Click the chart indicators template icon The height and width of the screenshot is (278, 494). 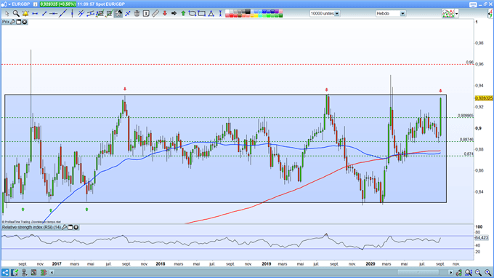coord(448,14)
